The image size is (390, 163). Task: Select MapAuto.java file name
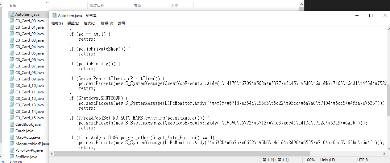click(x=28, y=137)
